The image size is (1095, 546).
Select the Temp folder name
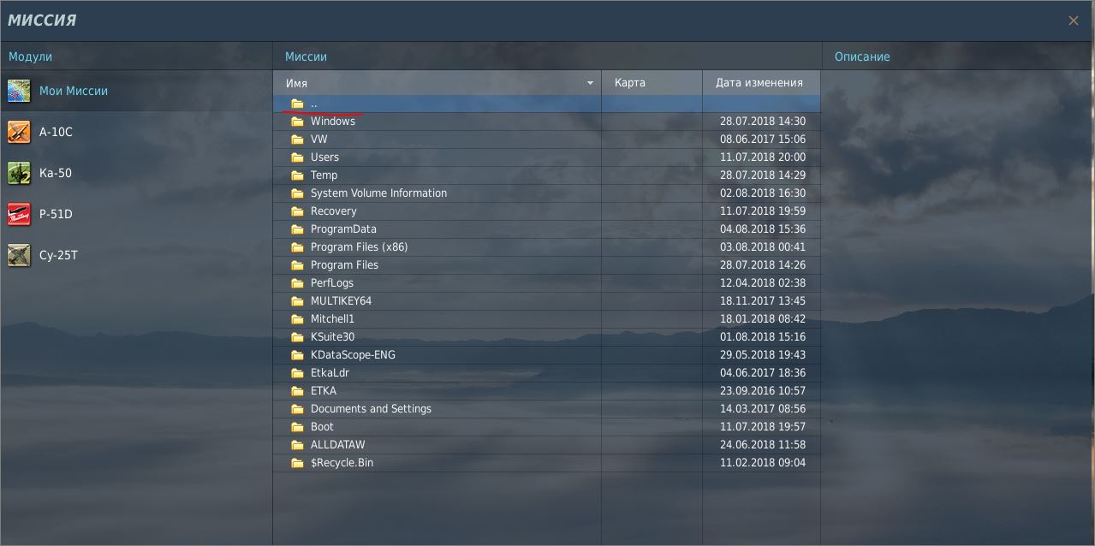324,175
